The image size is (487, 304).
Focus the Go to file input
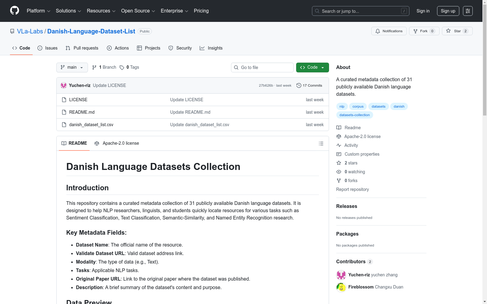[262, 67]
